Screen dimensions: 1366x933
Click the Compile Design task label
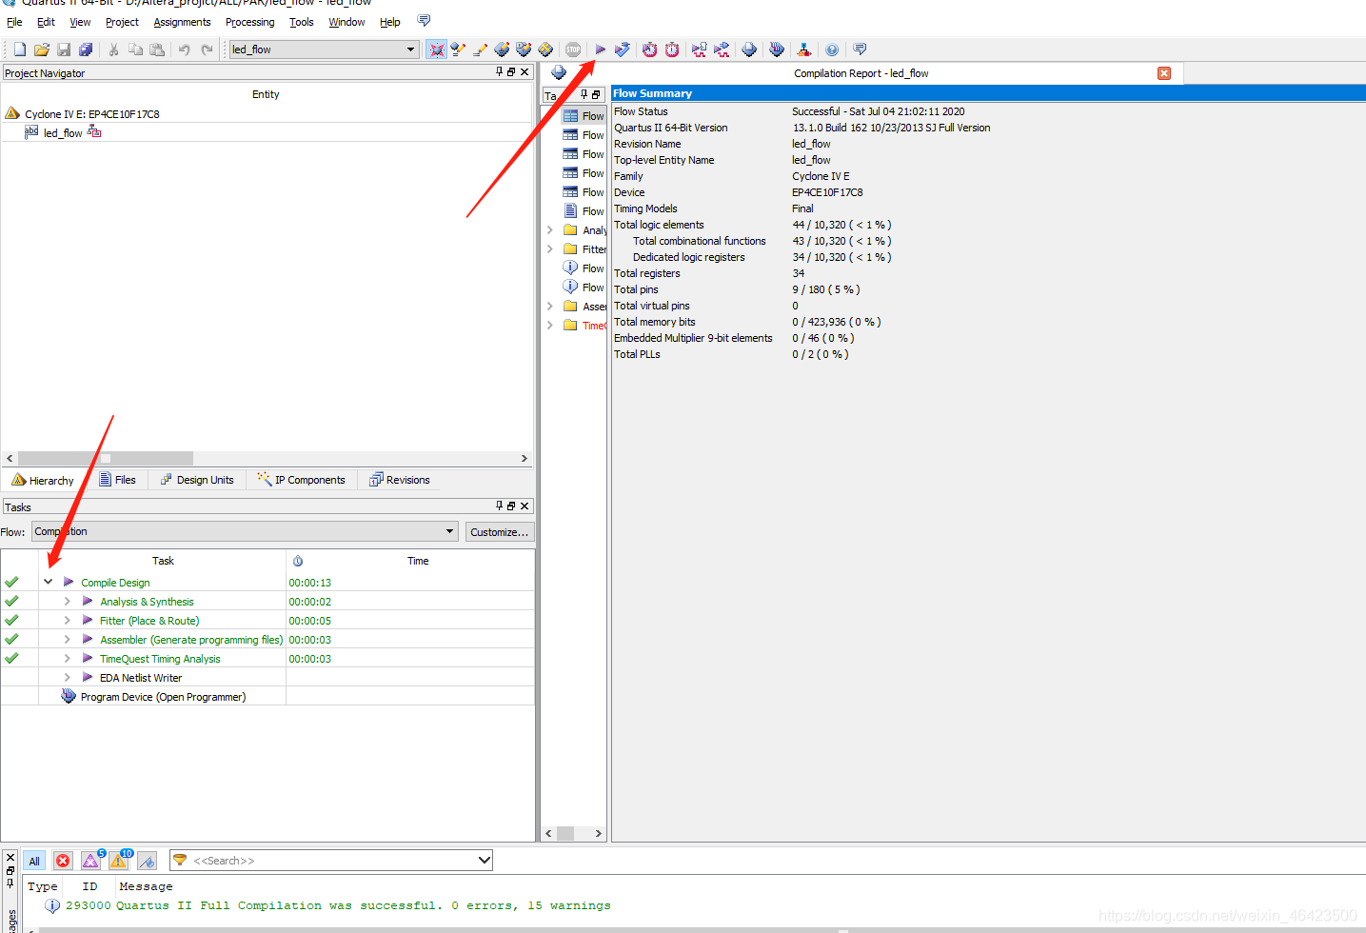coord(115,583)
